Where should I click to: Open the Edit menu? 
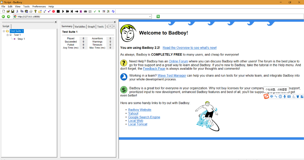(10, 6)
